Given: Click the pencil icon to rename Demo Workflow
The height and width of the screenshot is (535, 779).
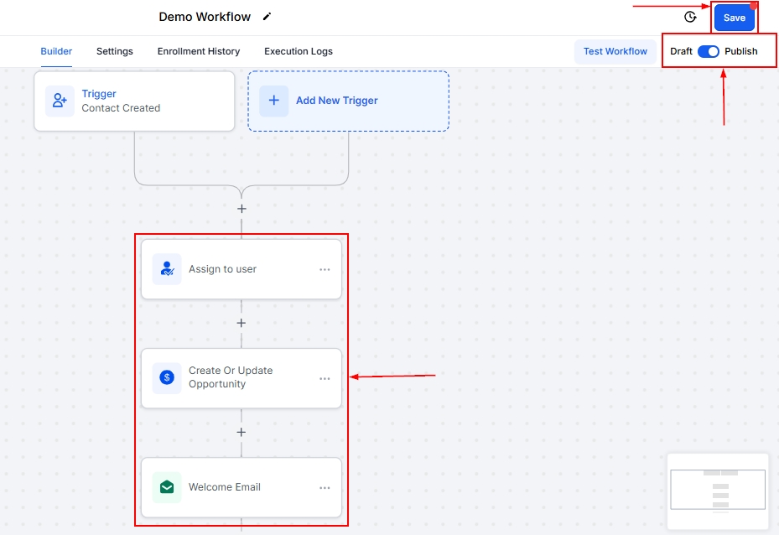Looking at the screenshot, I should tap(267, 17).
